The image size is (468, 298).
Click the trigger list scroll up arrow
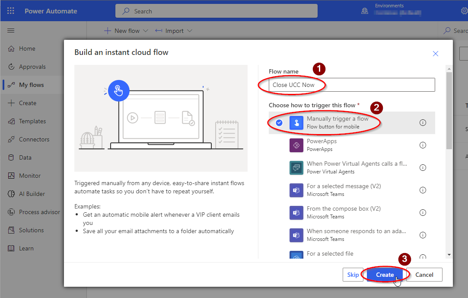click(x=449, y=69)
